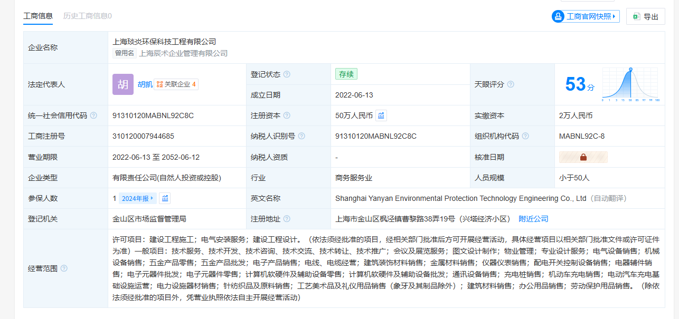Click the person icon in 工商官网快照 button
Image resolution: width=679 pixels, height=319 pixels.
tap(559, 16)
